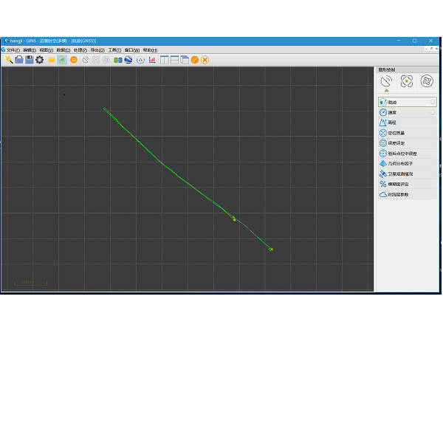Select the center-dot target plotting tab
Viewport: 443px width, 443px height.
pos(406,81)
